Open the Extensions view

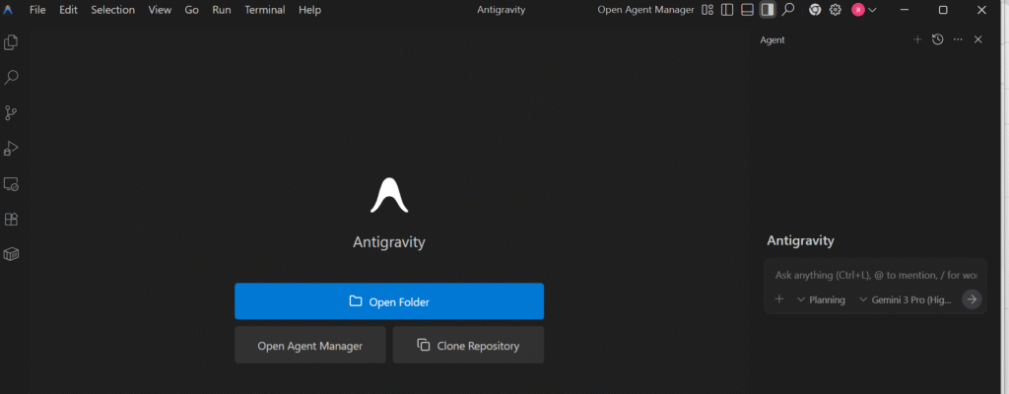click(11, 220)
